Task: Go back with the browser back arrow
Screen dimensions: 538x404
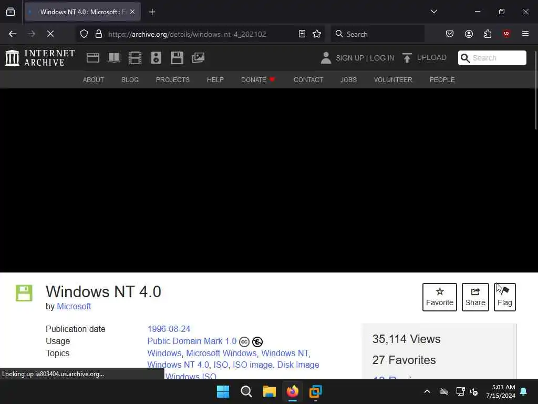Action: click(13, 34)
